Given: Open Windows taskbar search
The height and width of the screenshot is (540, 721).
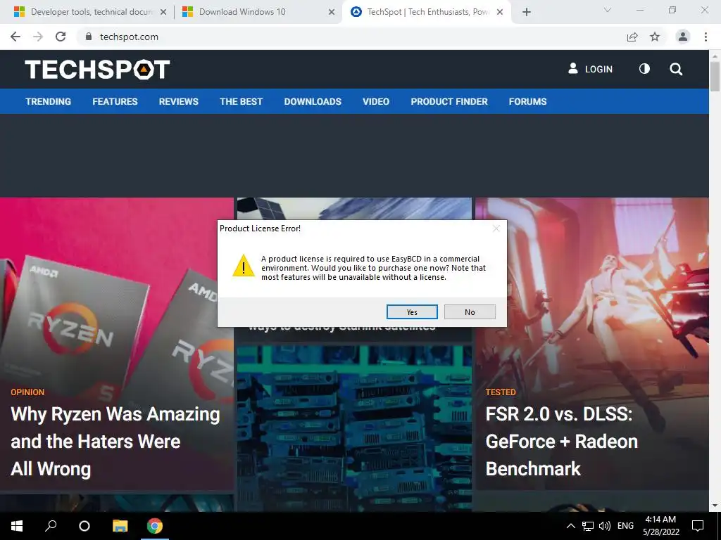Looking at the screenshot, I should [51, 526].
